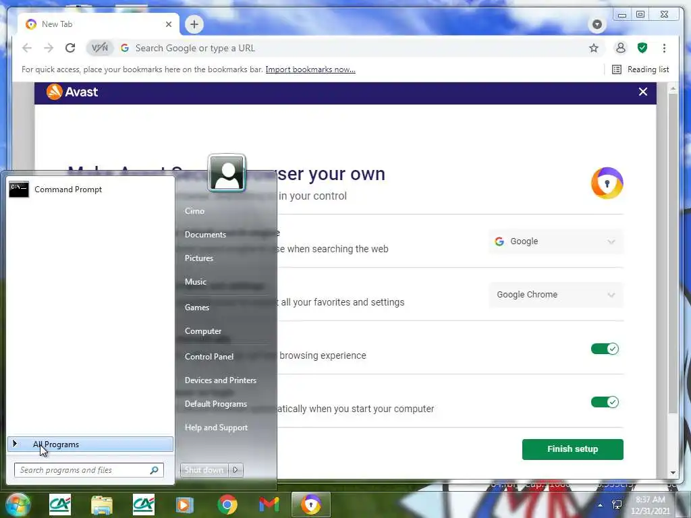This screenshot has height=518, width=691.
Task: Go forward using the forward arrow
Action: coord(49,48)
